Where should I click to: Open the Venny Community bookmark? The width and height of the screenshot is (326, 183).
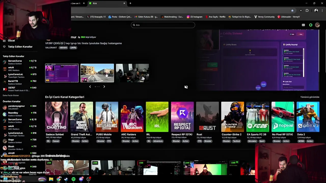264,17
